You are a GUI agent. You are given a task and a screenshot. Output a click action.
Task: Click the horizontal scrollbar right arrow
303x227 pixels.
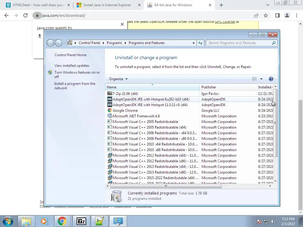[270, 186]
